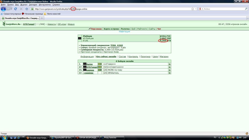This screenshot has height=140, width=249.
Task: Switch to the Состав section
Action: pyautogui.click(x=122, y=56)
